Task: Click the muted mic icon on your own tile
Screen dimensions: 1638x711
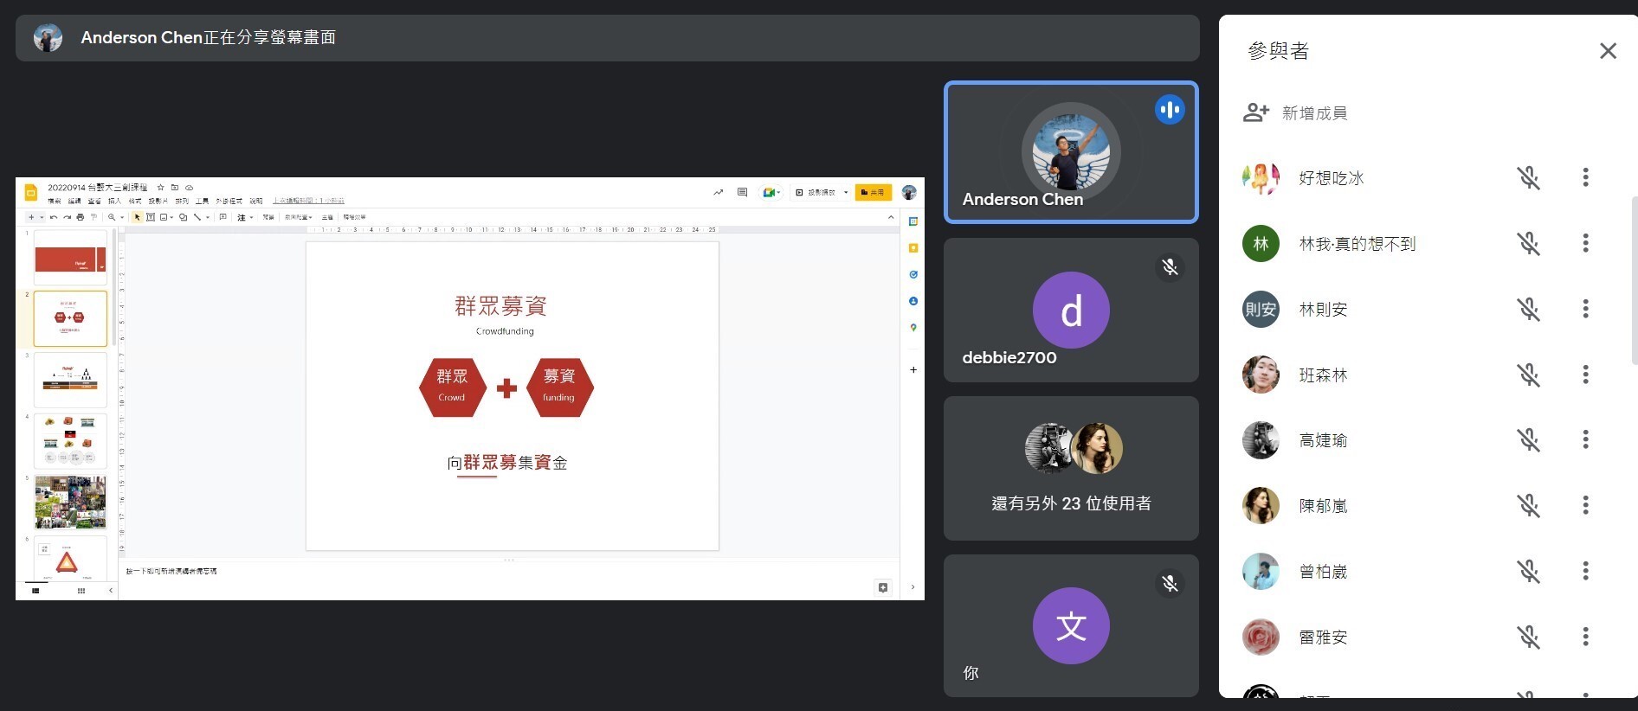Action: [x=1170, y=584]
